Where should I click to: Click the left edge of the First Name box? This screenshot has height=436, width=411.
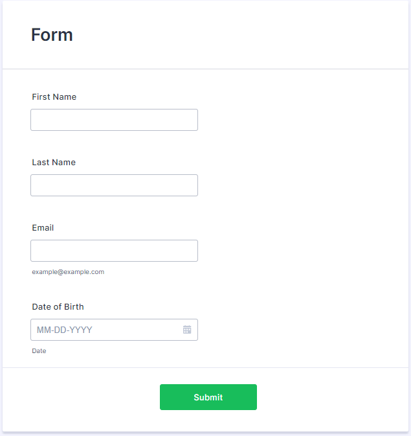(x=32, y=120)
